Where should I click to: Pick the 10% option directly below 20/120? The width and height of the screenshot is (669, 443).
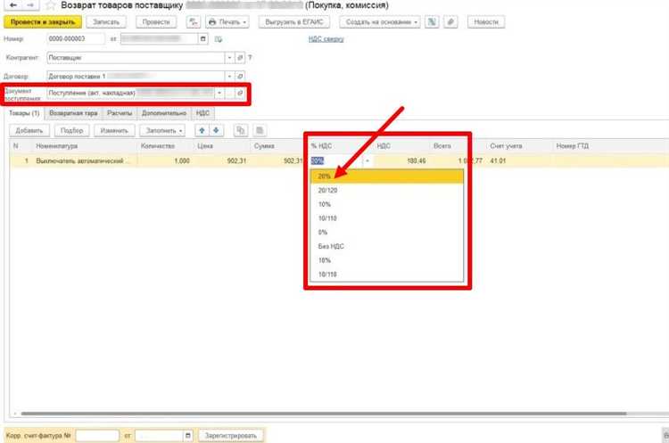pos(387,204)
